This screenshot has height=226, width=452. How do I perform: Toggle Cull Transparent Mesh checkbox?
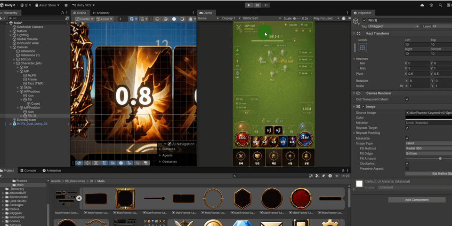[x=407, y=99]
